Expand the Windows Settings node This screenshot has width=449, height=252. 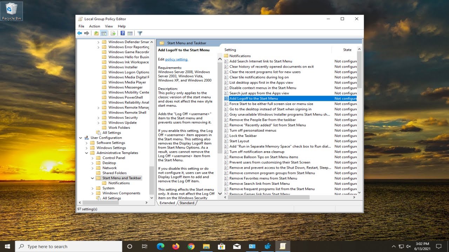pyautogui.click(x=87, y=148)
